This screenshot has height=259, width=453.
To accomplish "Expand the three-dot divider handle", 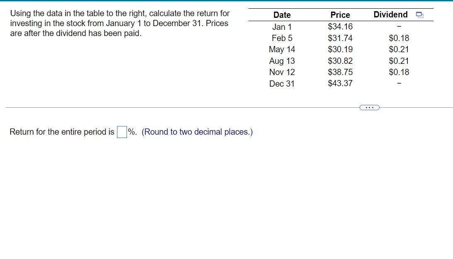I will coord(370,108).
